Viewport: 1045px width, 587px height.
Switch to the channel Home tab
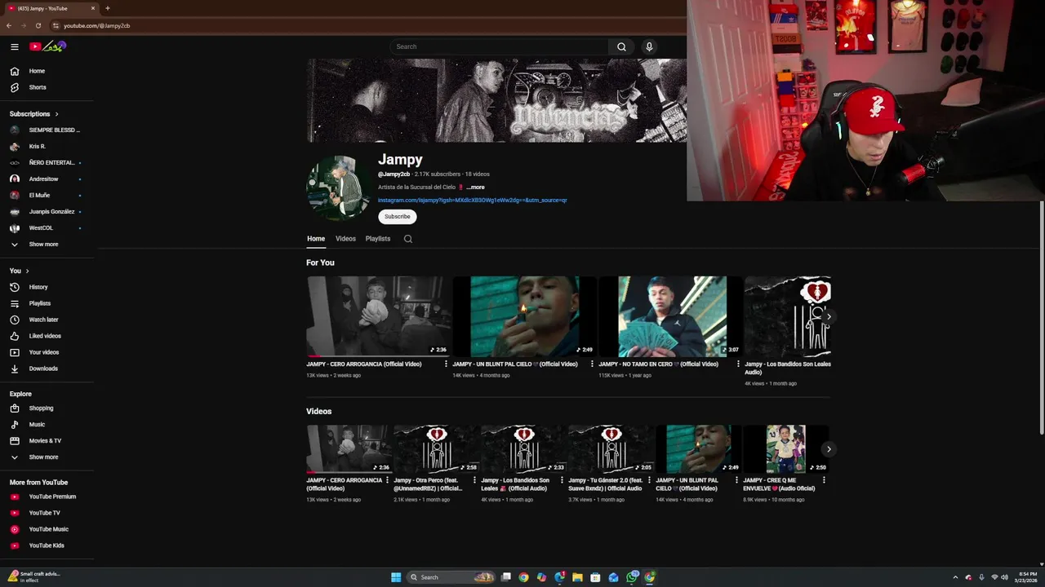pos(316,239)
